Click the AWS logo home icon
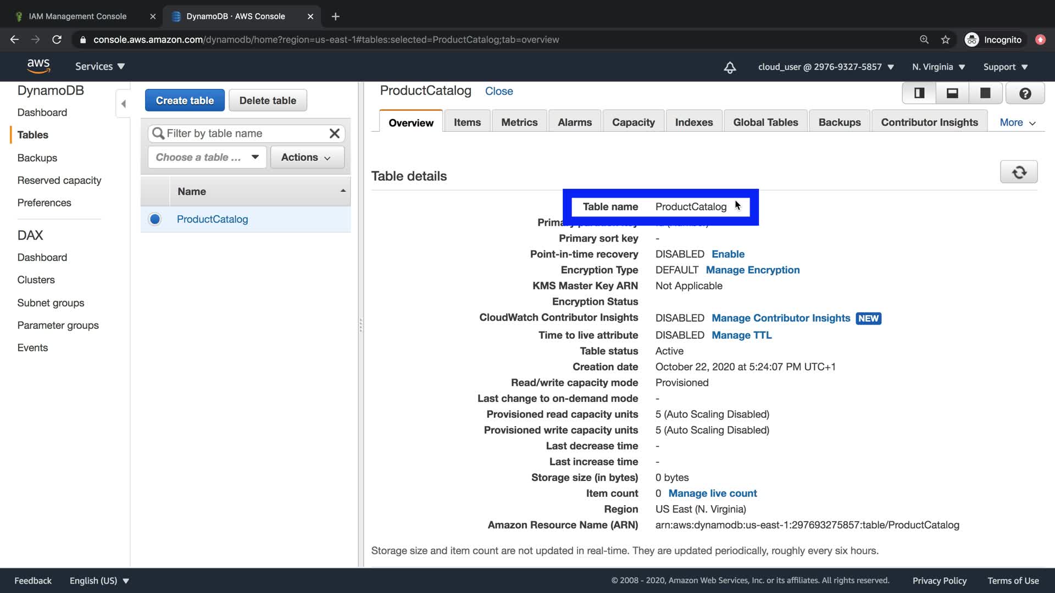This screenshot has height=593, width=1055. click(x=38, y=66)
